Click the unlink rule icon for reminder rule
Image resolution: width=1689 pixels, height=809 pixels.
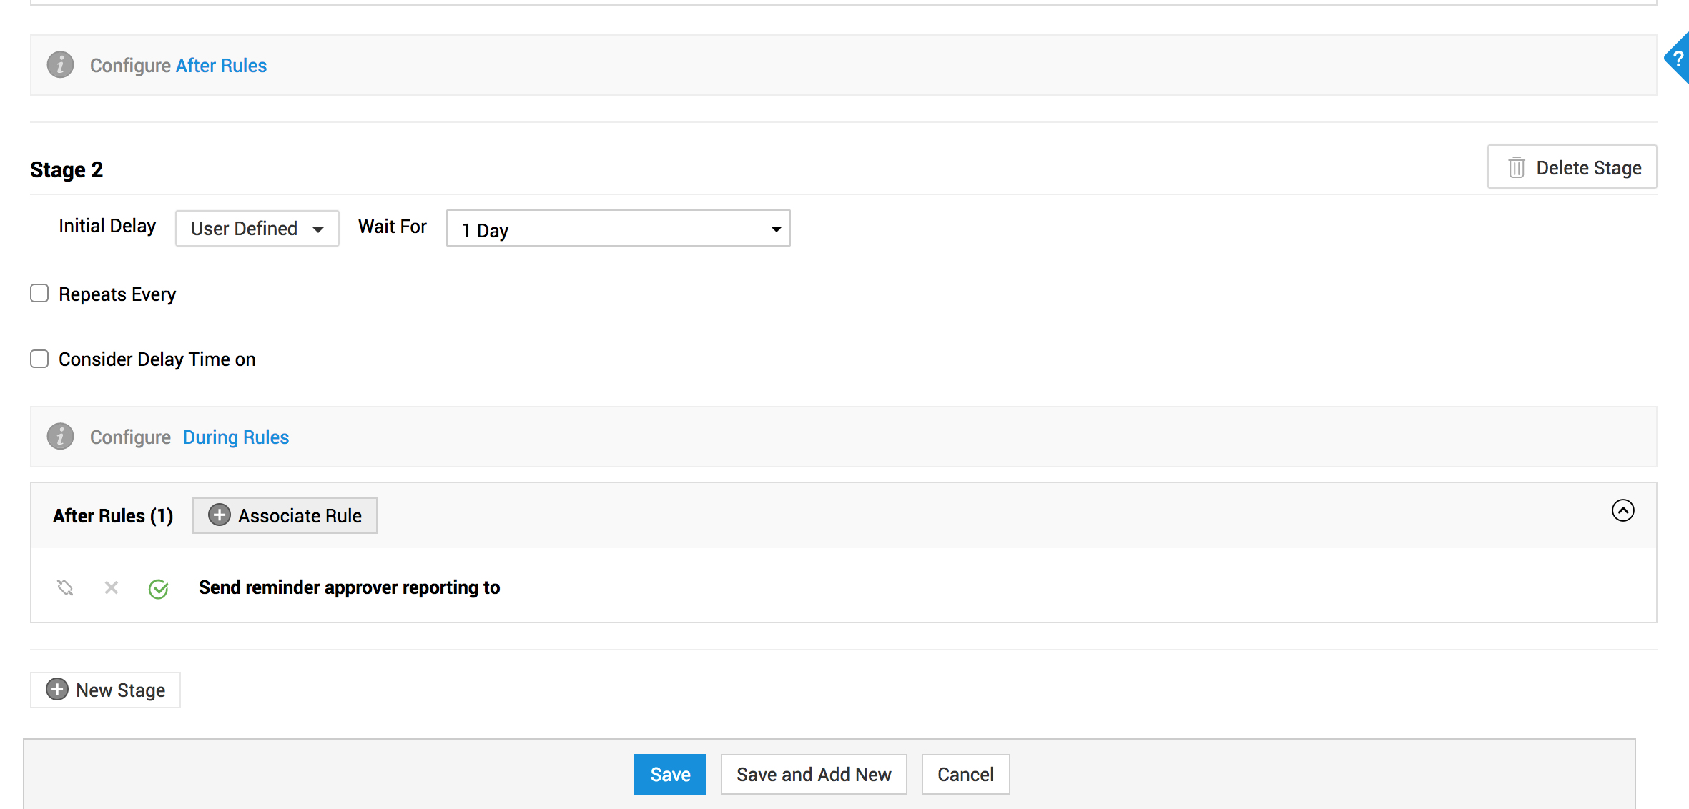coord(65,587)
